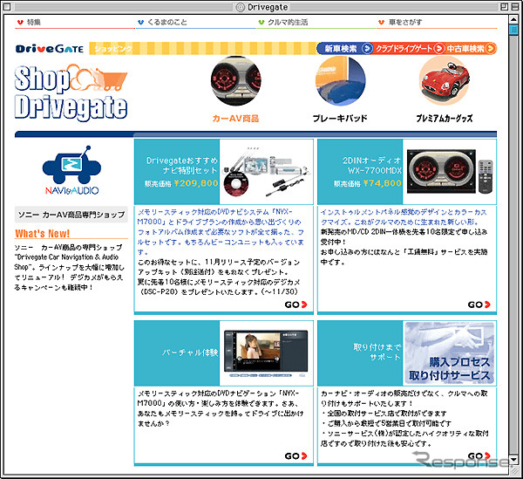Image resolution: width=523 pixels, height=479 pixels.
Task: Select the プレミアムカーグッズ category link
Action: coord(445,118)
